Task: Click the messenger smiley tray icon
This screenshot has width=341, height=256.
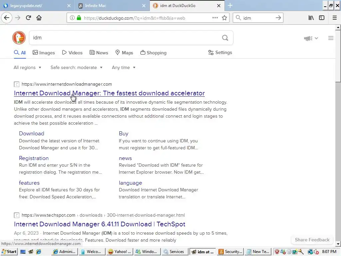Action: coord(289,252)
